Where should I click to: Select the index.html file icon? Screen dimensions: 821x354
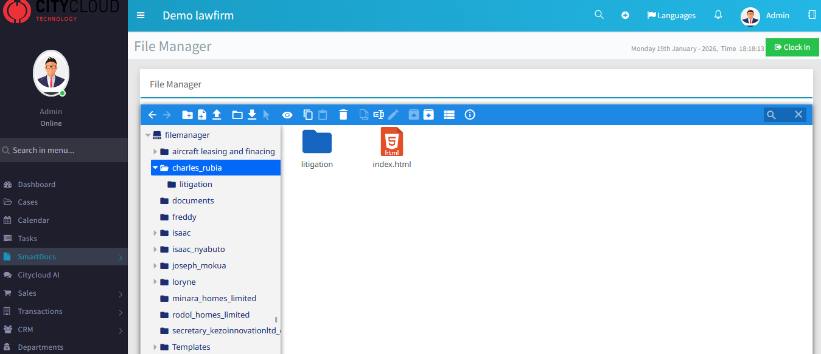392,141
